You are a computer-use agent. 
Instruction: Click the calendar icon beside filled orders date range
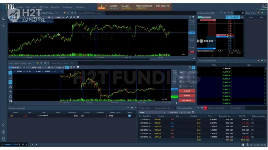click(x=193, y=112)
